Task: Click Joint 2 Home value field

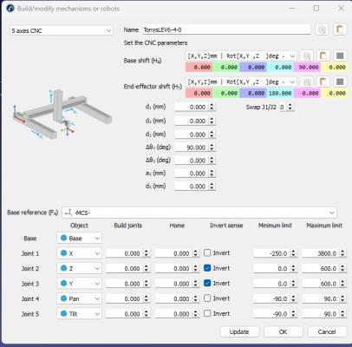Action: click(x=173, y=269)
